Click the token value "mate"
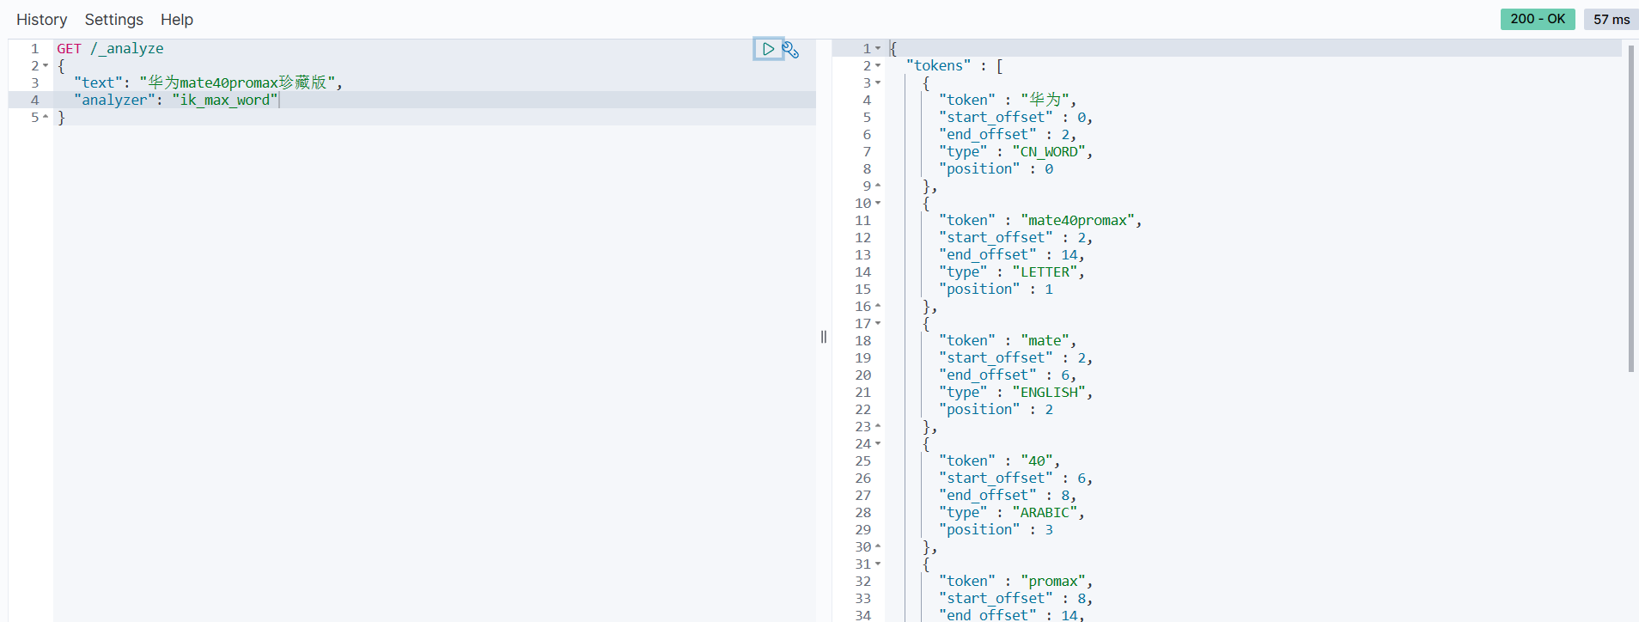Image resolution: width=1639 pixels, height=622 pixels. tap(1045, 341)
